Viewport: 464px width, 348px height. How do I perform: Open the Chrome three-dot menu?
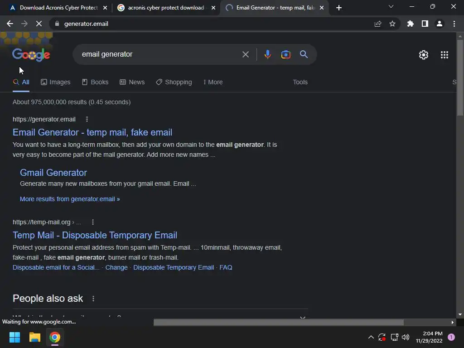point(454,24)
